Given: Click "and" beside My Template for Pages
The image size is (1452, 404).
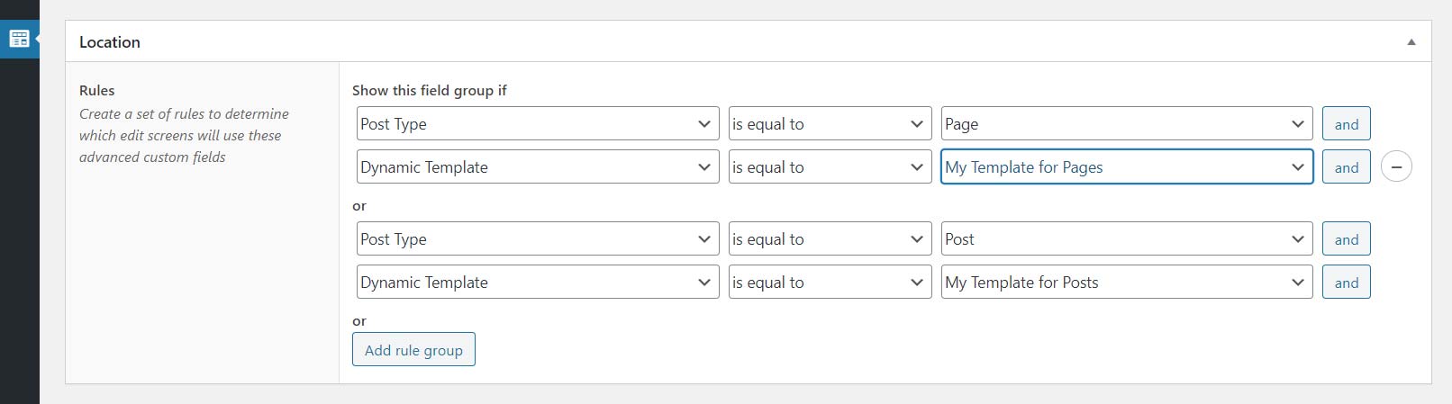Looking at the screenshot, I should point(1346,167).
